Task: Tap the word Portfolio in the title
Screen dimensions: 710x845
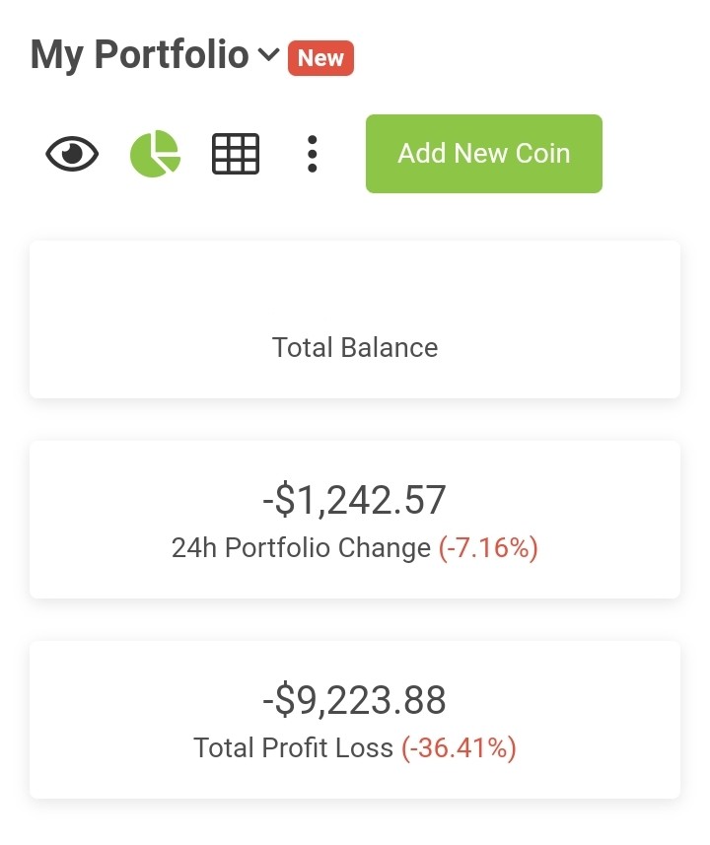Action: 172,55
